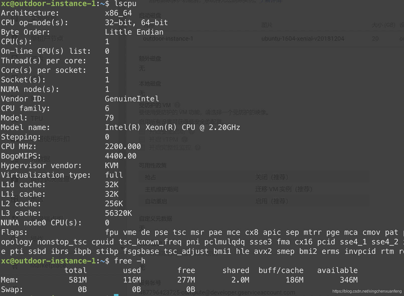The image size is (404, 296).
Task: Click the blog.csdn.net watermark URL
Action: coord(367,291)
